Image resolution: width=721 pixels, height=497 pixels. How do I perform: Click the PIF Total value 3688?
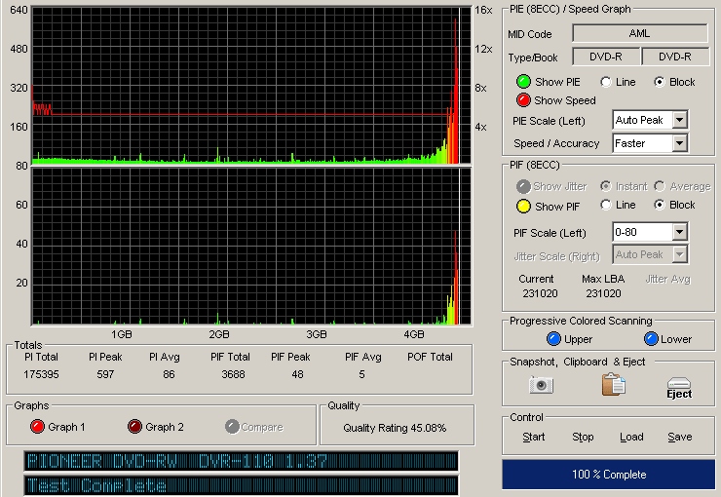coord(233,374)
